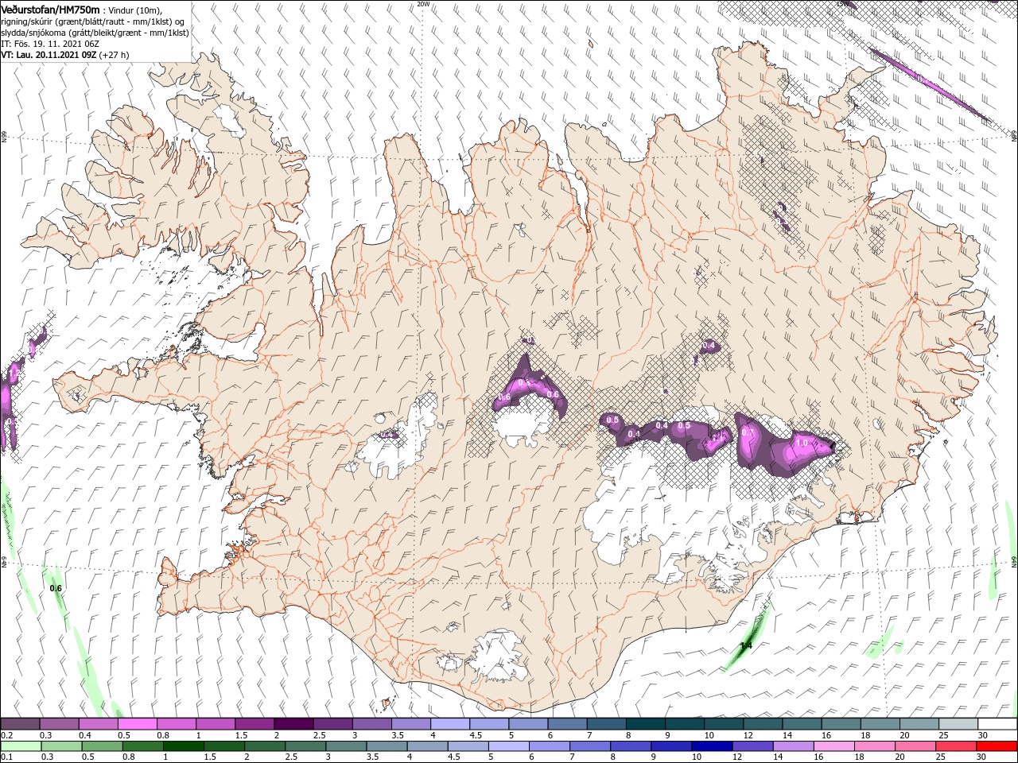Click the 'slydda/snjókoma' snow description line
The image size is (1018, 763).
pyautogui.click(x=95, y=33)
